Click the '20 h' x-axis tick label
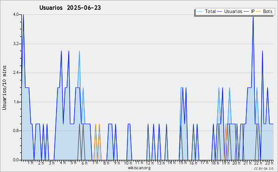278x172 pixels. tap(236, 163)
